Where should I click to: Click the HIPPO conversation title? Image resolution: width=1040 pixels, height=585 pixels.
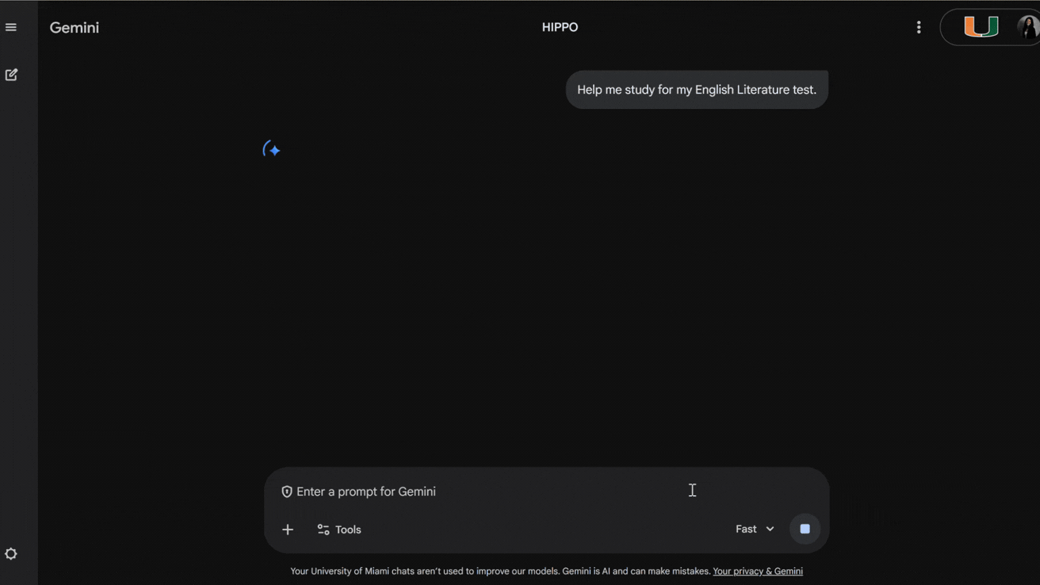click(560, 27)
